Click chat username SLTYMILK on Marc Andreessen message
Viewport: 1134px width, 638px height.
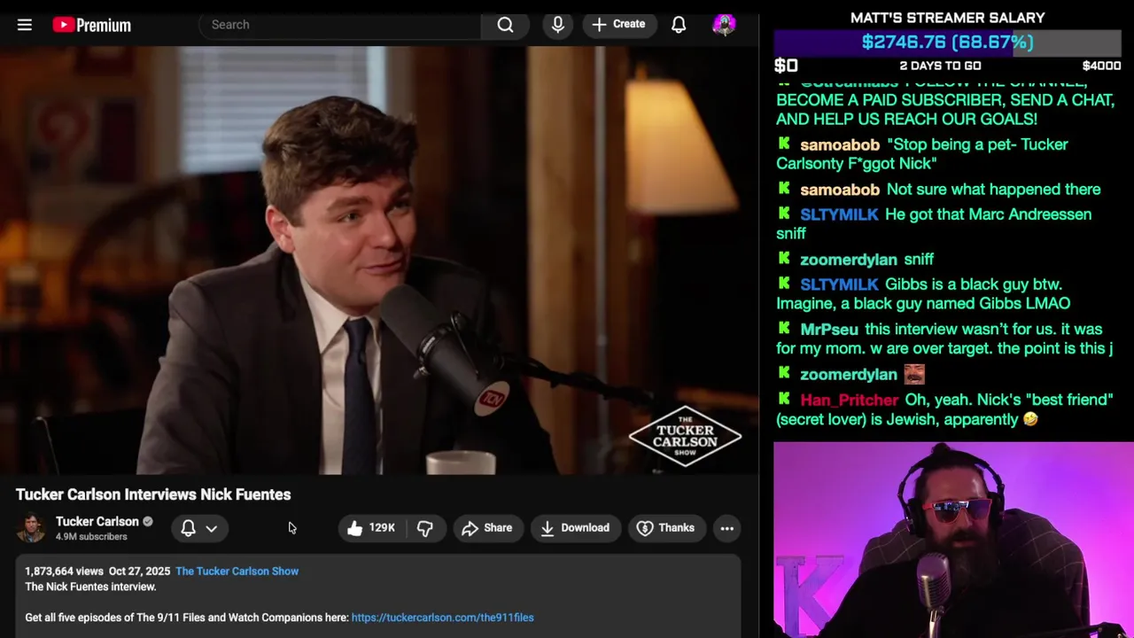pos(839,214)
